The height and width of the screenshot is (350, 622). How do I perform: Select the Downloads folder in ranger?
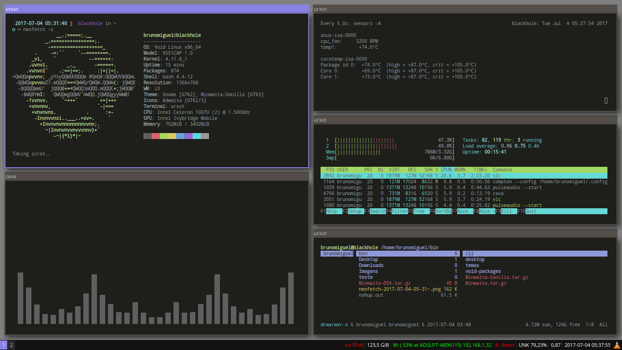[407, 265]
